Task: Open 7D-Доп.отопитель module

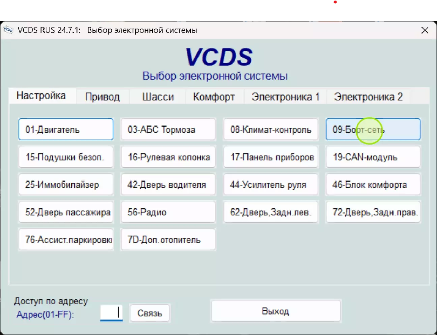Action: tap(168, 240)
